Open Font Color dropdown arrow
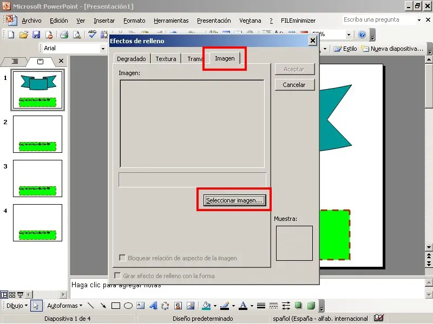Viewport: 433px width, 324px height. point(252,306)
